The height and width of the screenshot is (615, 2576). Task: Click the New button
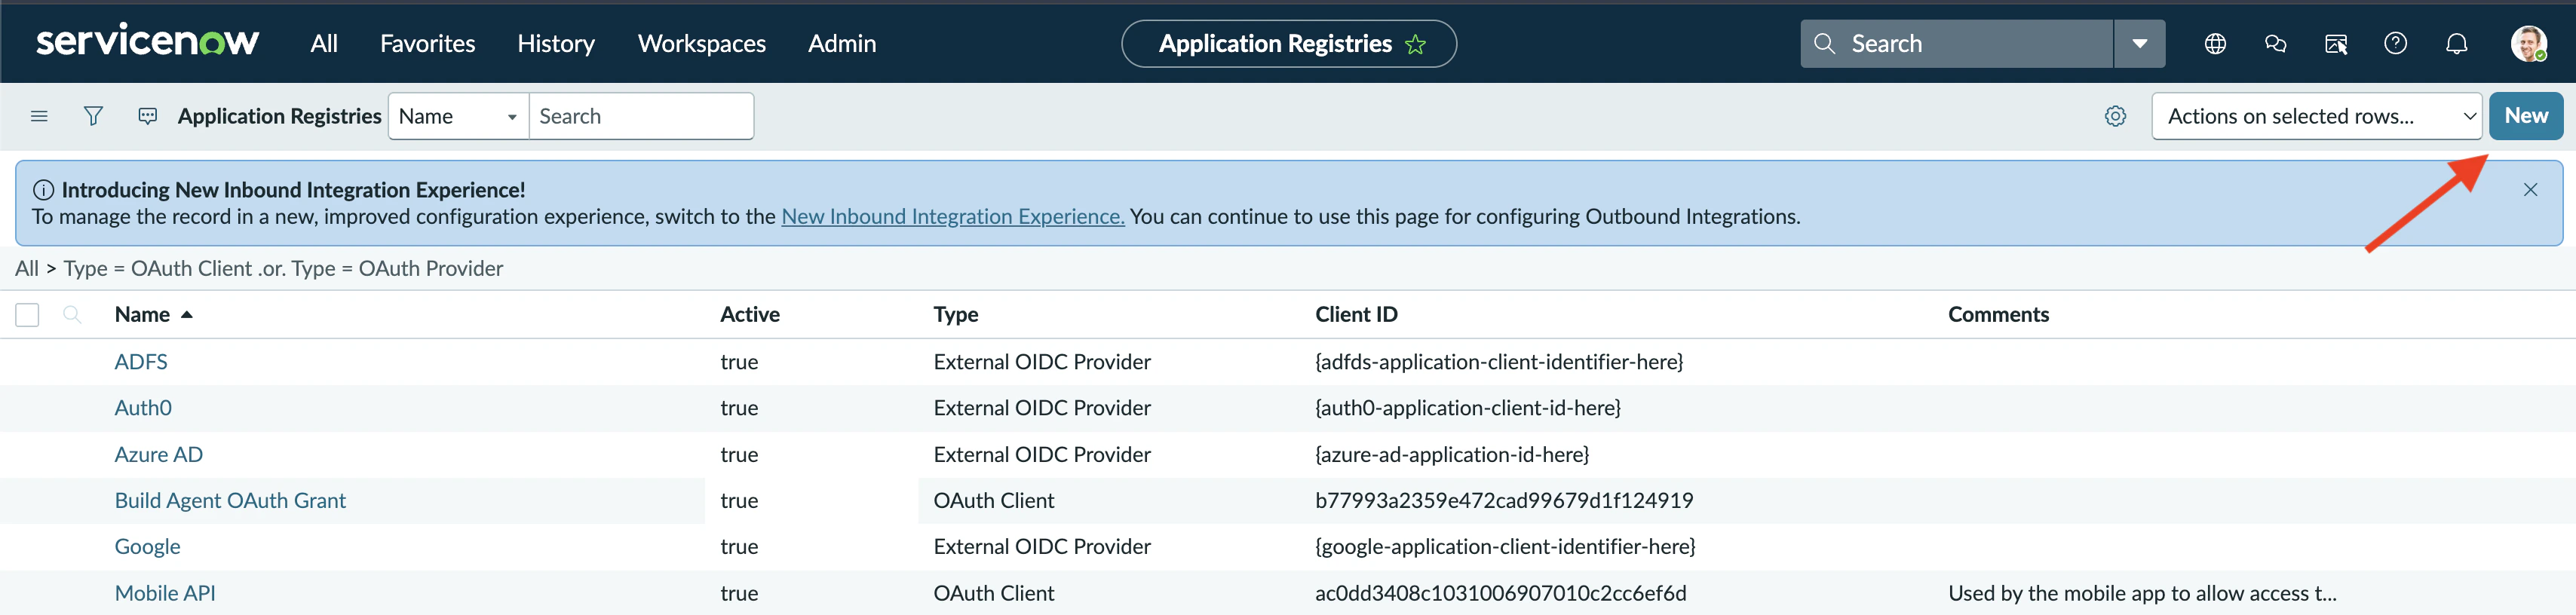2525,116
